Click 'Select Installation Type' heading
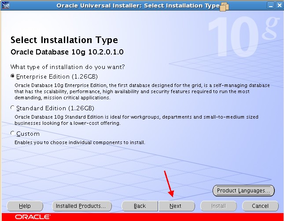The height and width of the screenshot is (221, 284). coord(64,40)
